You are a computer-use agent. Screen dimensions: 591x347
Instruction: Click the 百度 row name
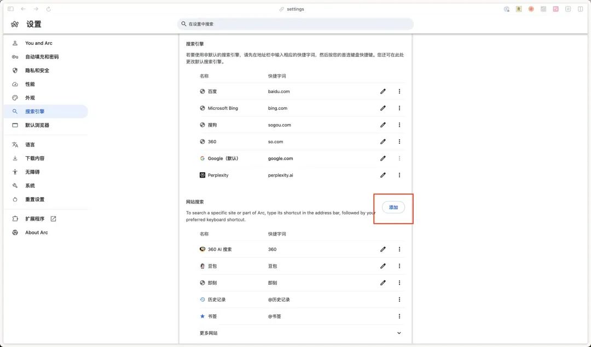212,91
